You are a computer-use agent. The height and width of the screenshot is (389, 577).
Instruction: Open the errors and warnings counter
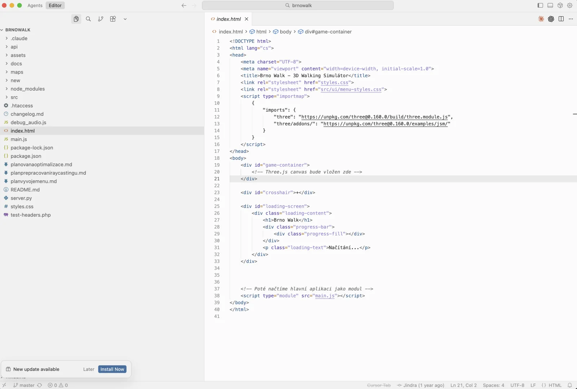tap(58, 385)
